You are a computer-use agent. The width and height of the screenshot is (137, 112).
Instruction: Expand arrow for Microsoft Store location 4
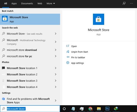[56, 87]
